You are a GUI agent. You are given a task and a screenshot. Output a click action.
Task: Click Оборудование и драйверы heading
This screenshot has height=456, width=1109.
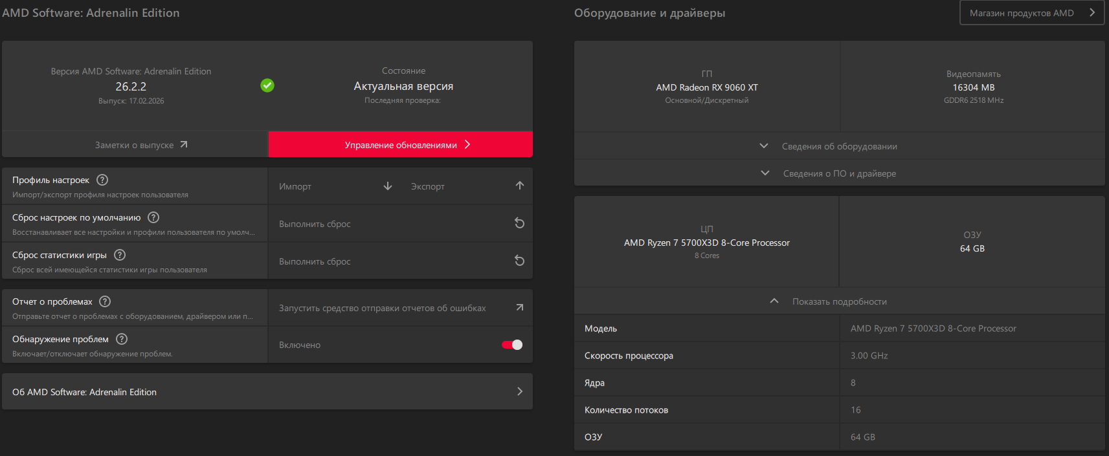pos(649,13)
